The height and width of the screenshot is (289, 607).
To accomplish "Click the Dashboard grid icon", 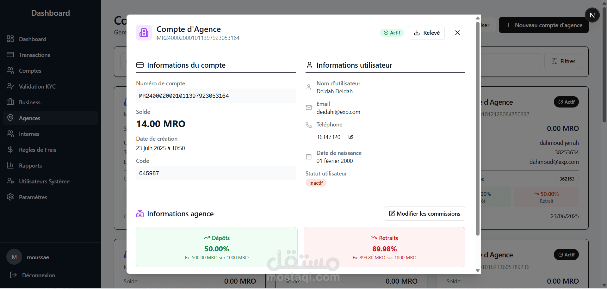I will (x=10, y=39).
